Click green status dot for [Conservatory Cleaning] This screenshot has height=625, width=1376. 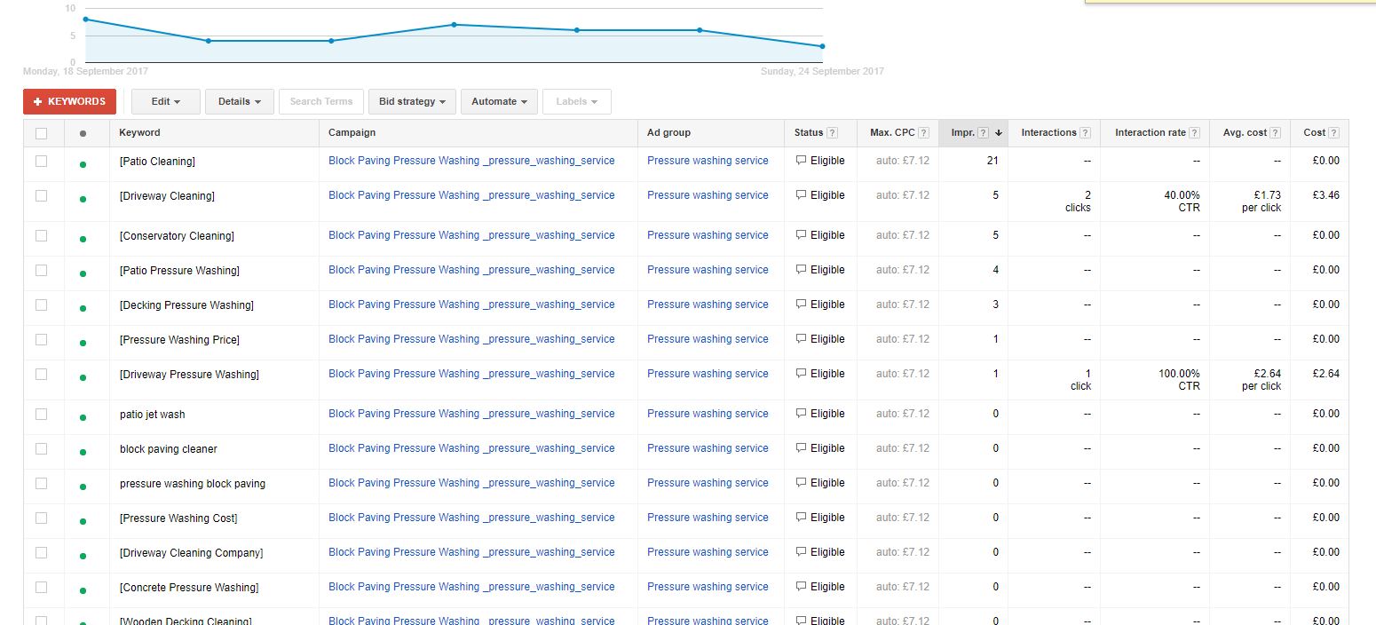pyautogui.click(x=83, y=239)
